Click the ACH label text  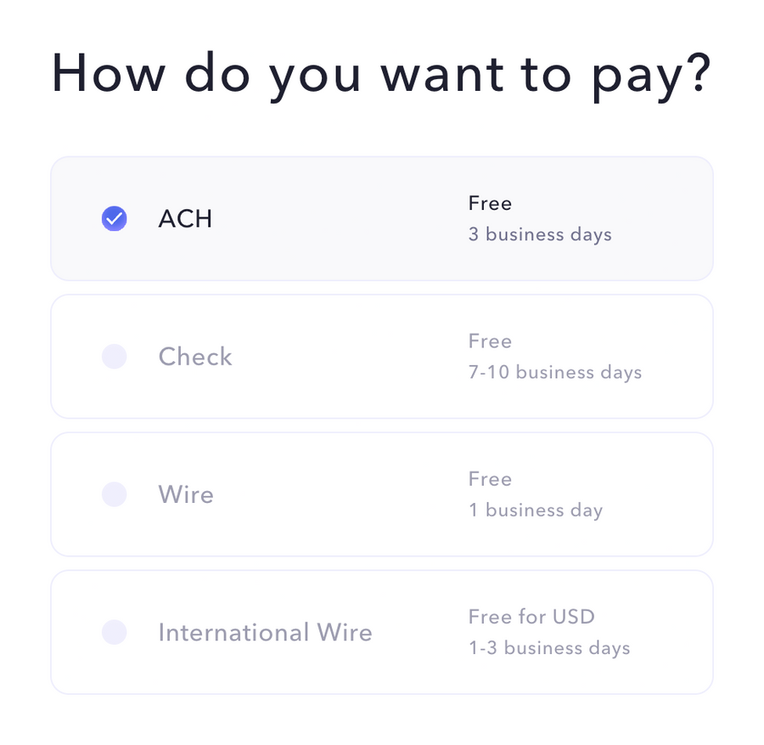(184, 218)
